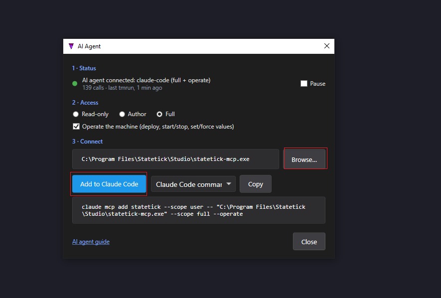Select Full access radio button
This screenshot has height=298, width=441.
coord(159,114)
